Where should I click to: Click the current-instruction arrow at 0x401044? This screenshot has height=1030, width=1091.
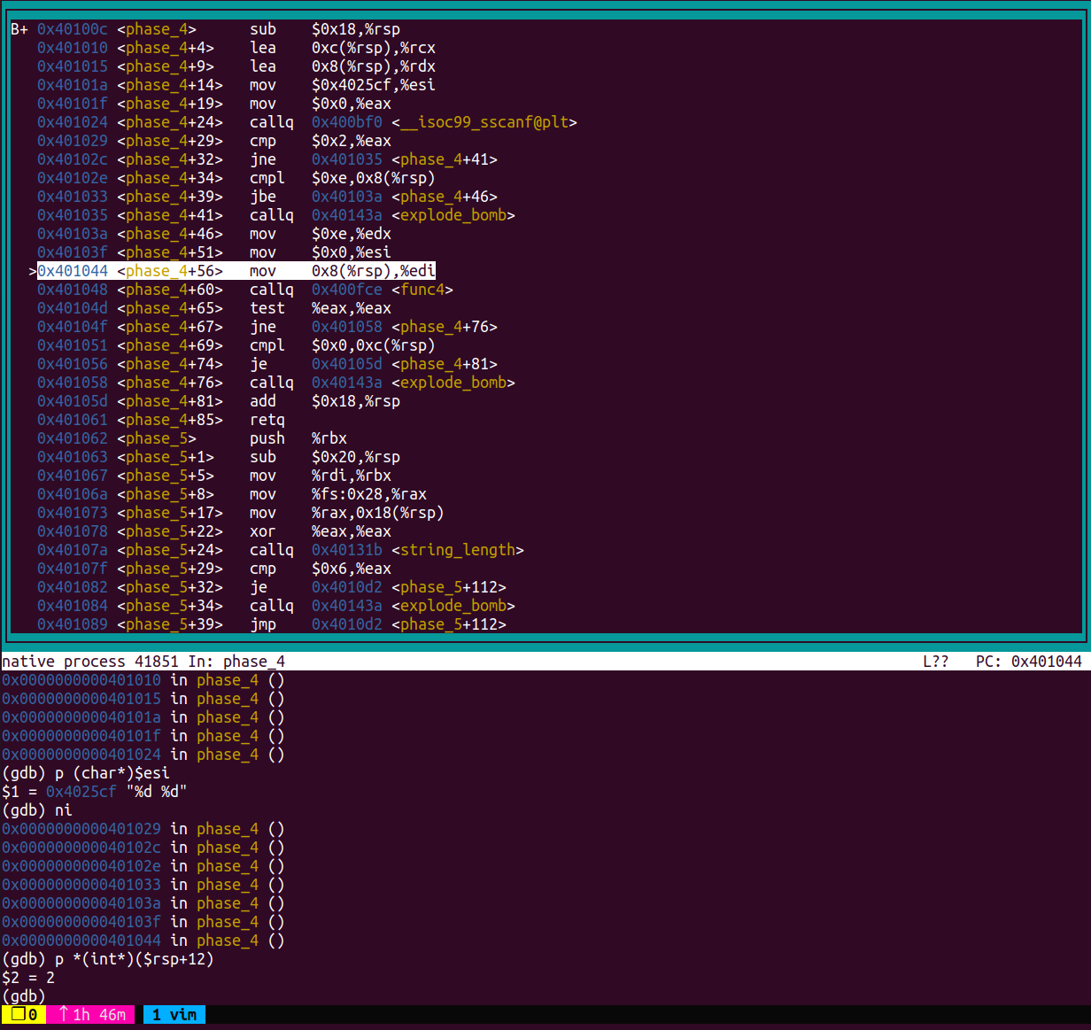point(33,271)
